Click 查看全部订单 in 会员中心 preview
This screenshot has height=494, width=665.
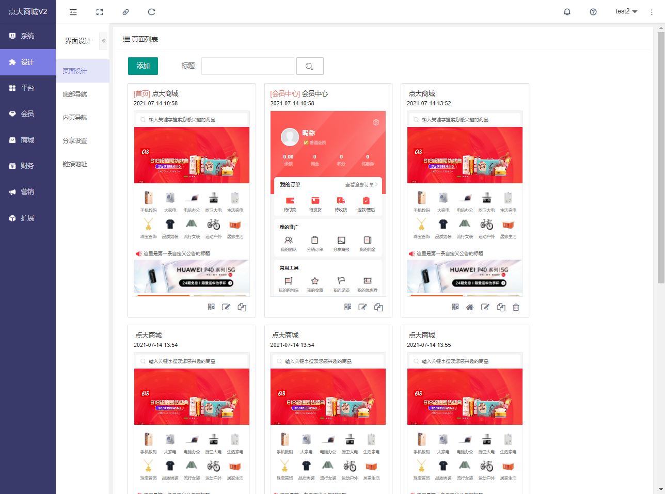361,184
